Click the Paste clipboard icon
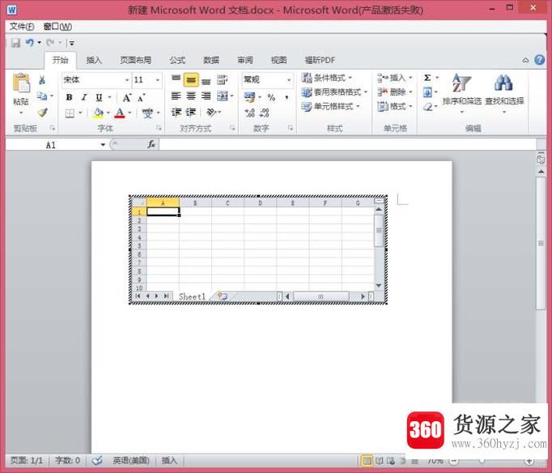The image size is (552, 473). click(x=22, y=83)
